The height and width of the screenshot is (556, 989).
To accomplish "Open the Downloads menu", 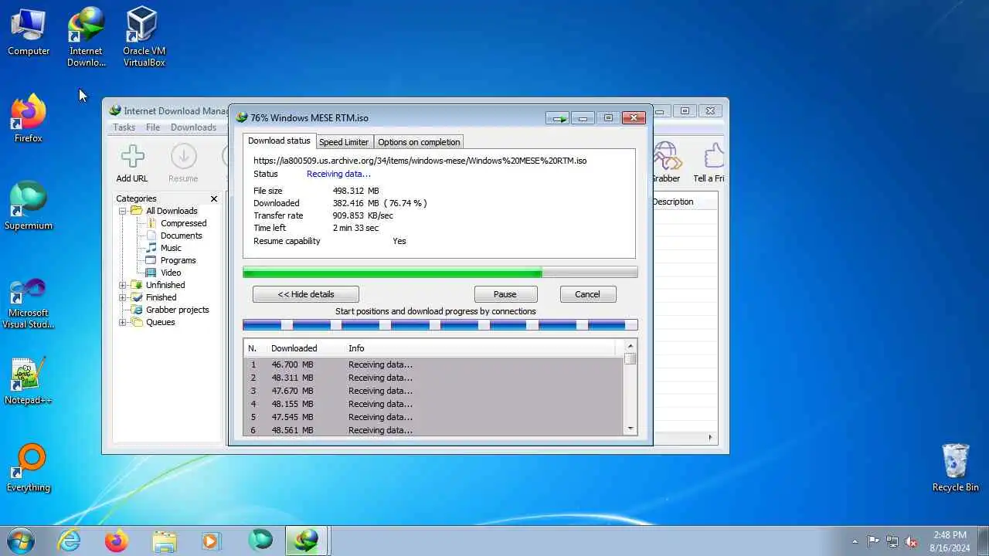I will pyautogui.click(x=193, y=127).
